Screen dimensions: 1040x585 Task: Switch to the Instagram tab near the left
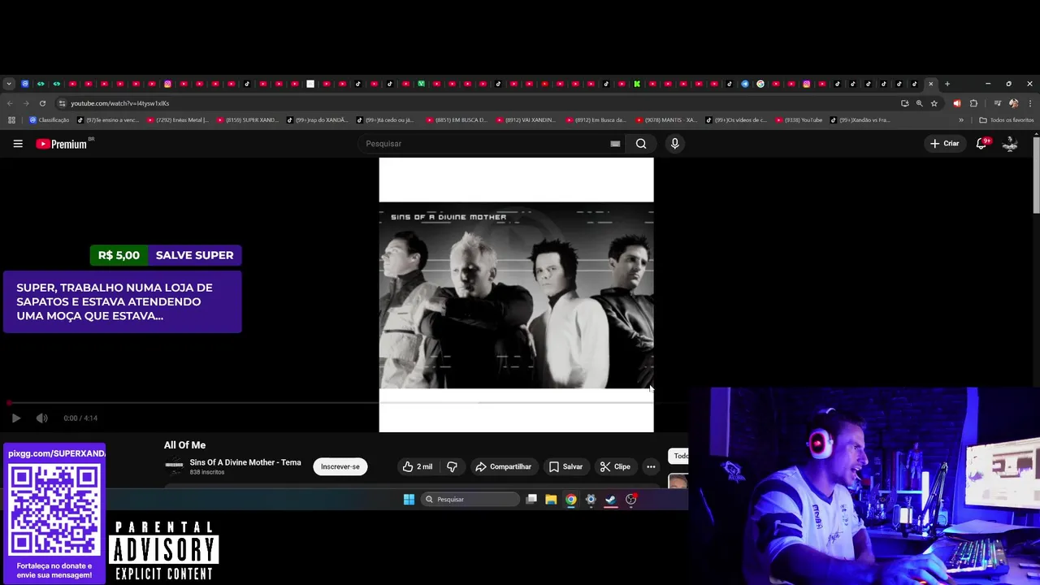click(x=167, y=84)
